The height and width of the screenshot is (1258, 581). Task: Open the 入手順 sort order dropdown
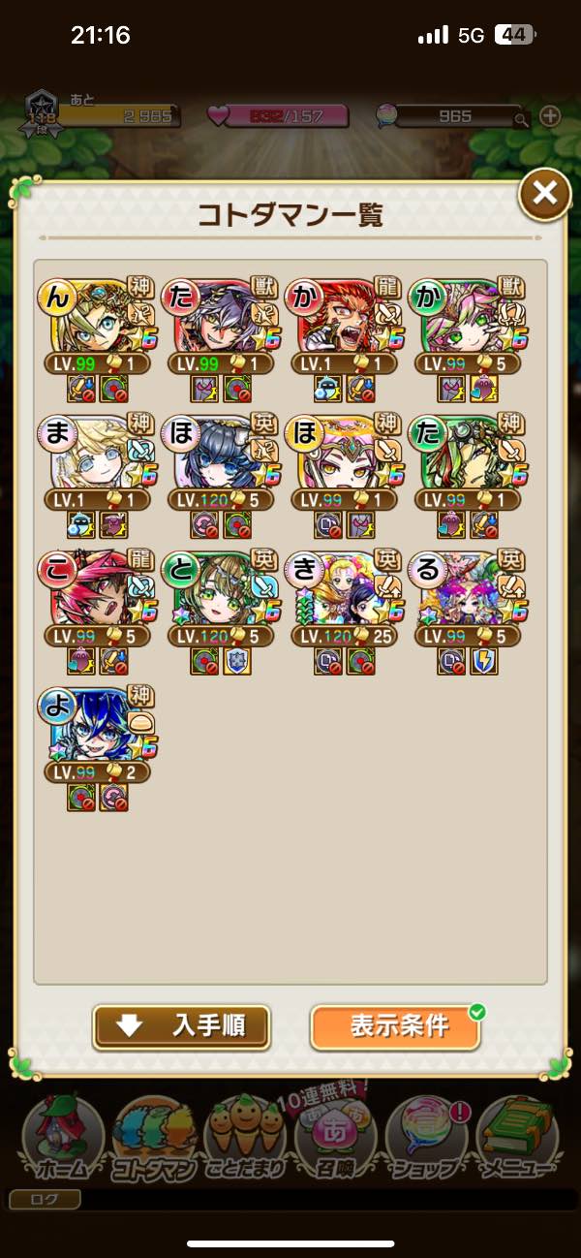pyautogui.click(x=181, y=1026)
